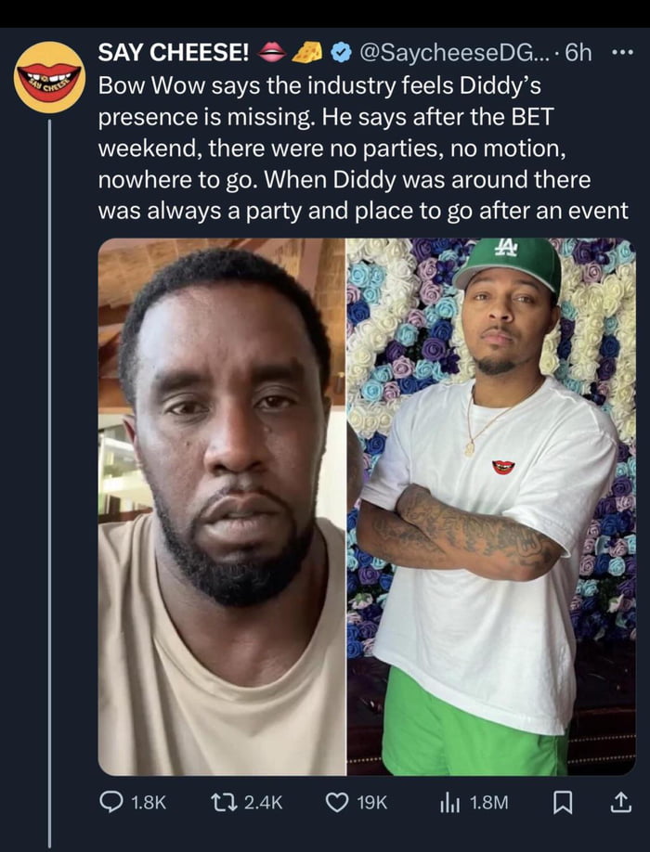The width and height of the screenshot is (650, 852).
Task: Open the left photo of man in beige shirt
Action: coord(222,507)
